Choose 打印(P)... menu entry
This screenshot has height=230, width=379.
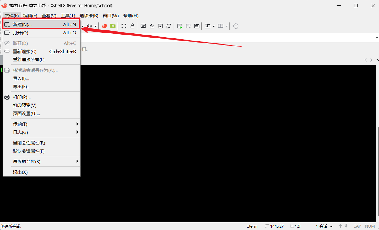(41, 97)
